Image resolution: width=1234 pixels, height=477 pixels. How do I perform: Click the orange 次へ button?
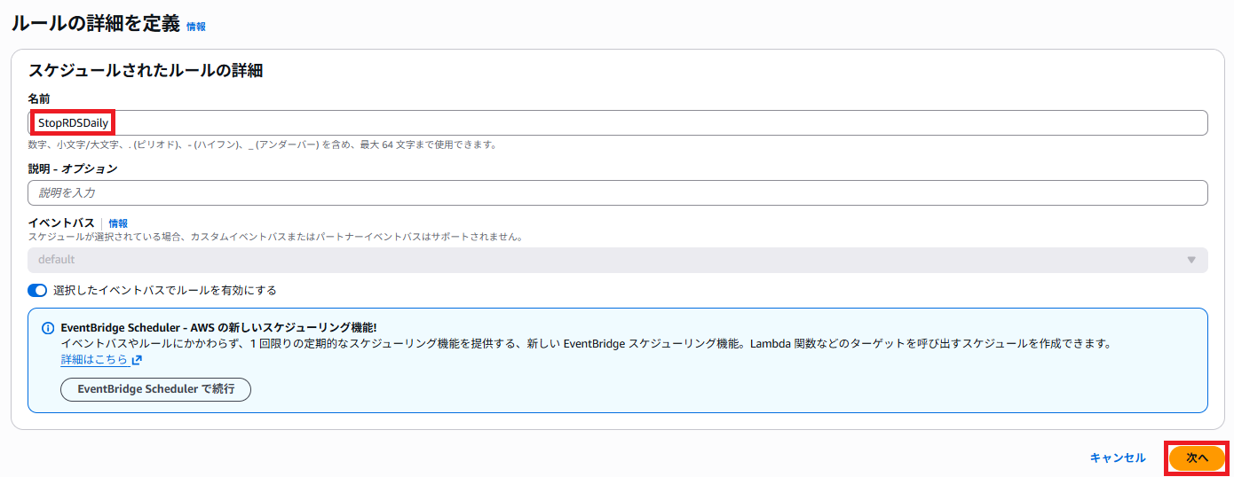(x=1197, y=457)
